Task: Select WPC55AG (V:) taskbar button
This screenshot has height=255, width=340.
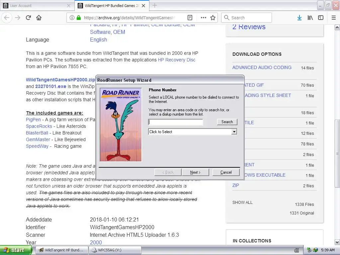Action: (x=115, y=250)
